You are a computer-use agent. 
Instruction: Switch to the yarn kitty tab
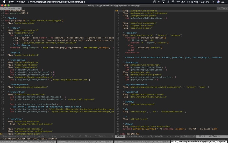point(85,141)
